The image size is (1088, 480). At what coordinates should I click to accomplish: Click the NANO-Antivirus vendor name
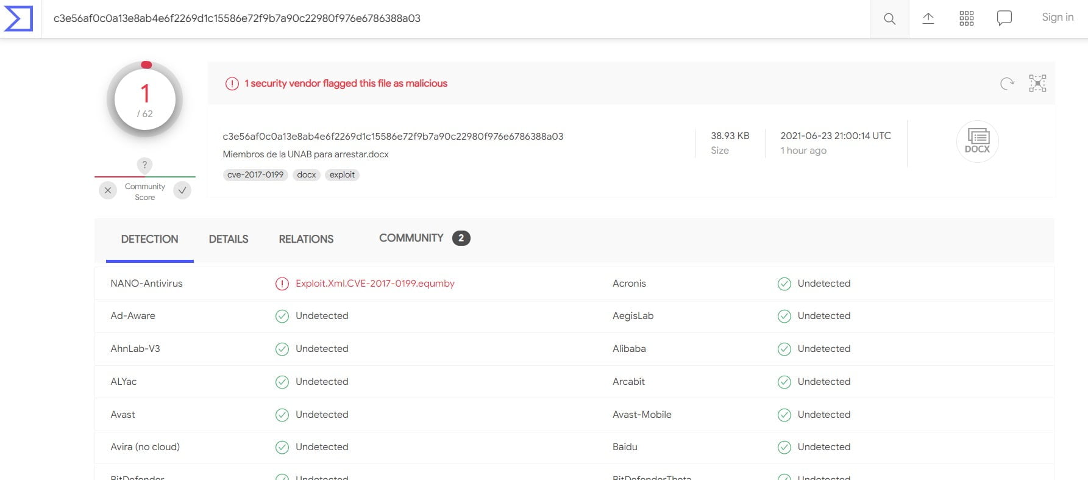click(146, 284)
